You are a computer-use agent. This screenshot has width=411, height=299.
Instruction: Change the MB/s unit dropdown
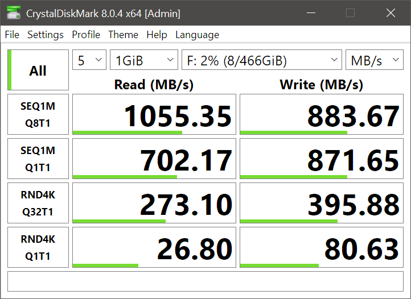pos(375,60)
